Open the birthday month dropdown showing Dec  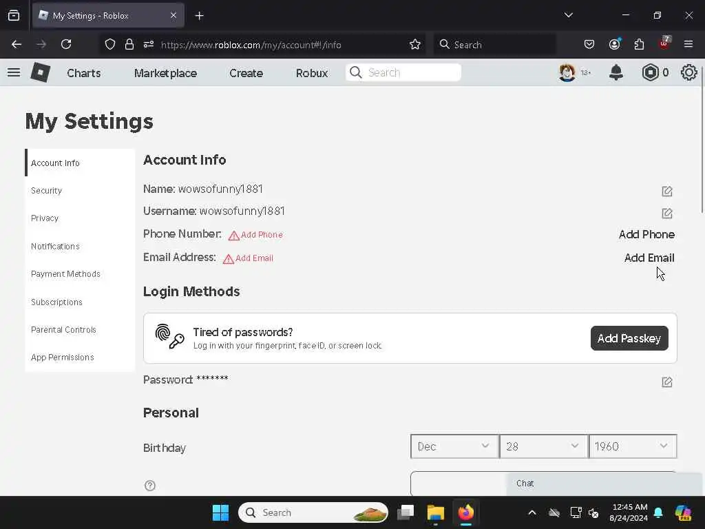coord(454,446)
